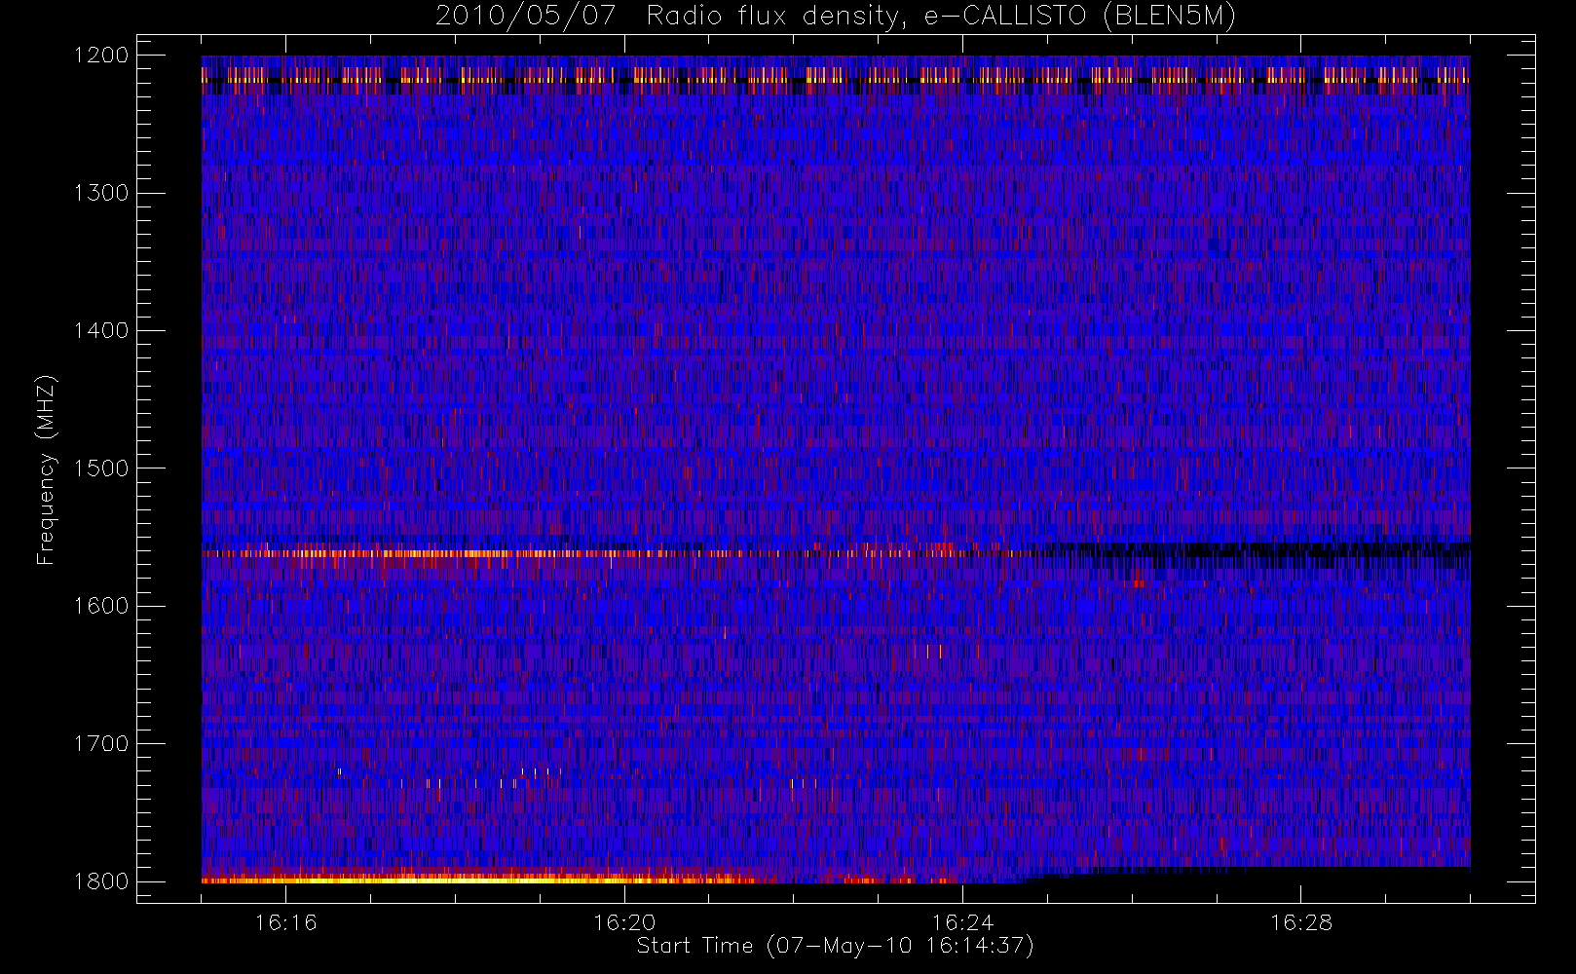Click the 16:28 time tick label
The image size is (1576, 974).
(x=1300, y=922)
